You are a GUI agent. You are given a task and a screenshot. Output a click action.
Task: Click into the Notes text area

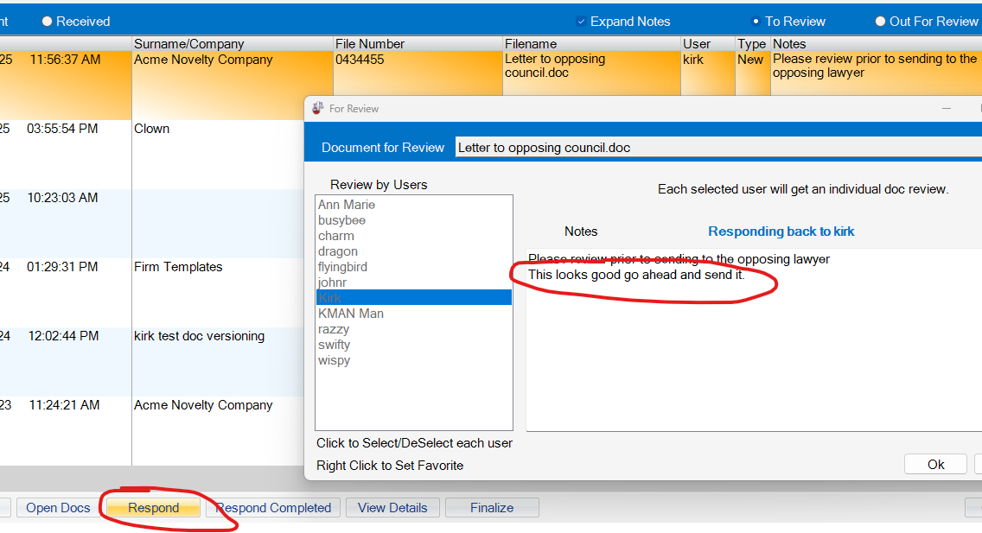(x=752, y=363)
